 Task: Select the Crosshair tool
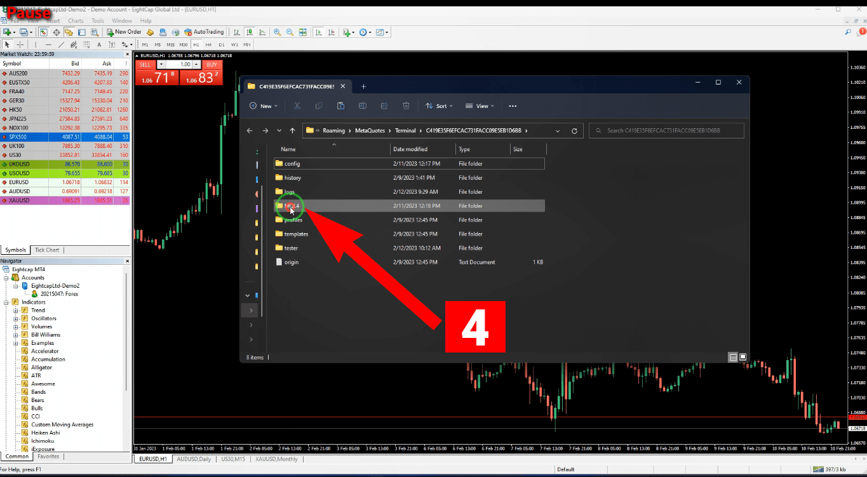coord(20,44)
